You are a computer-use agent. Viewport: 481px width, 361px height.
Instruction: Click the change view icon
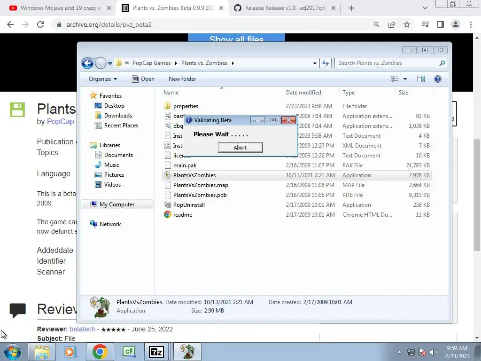click(395, 79)
